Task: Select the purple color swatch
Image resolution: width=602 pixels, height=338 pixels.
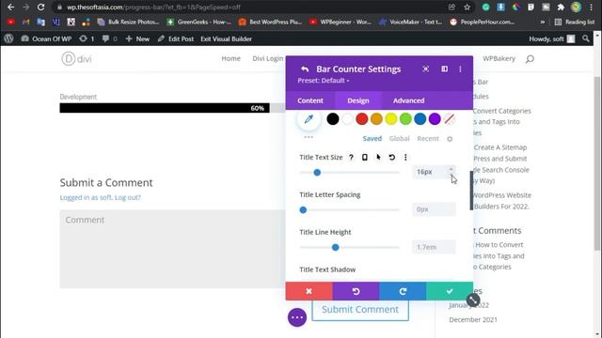Action: [x=435, y=119]
